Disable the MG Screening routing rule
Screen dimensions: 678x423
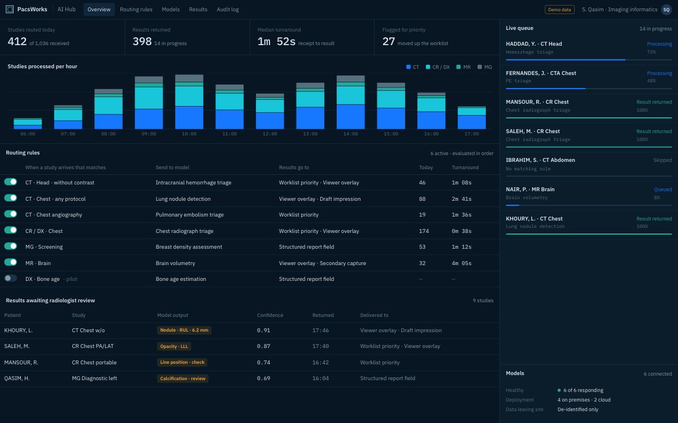(11, 246)
